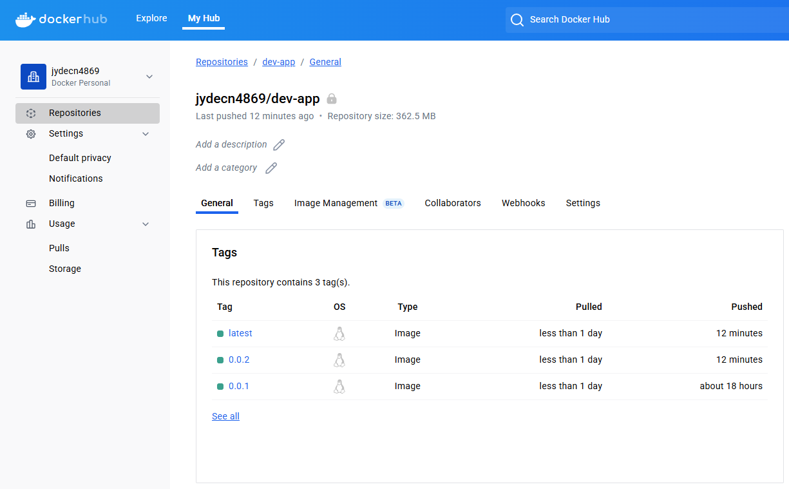Open Billing in the sidebar
The height and width of the screenshot is (489, 789).
point(62,203)
